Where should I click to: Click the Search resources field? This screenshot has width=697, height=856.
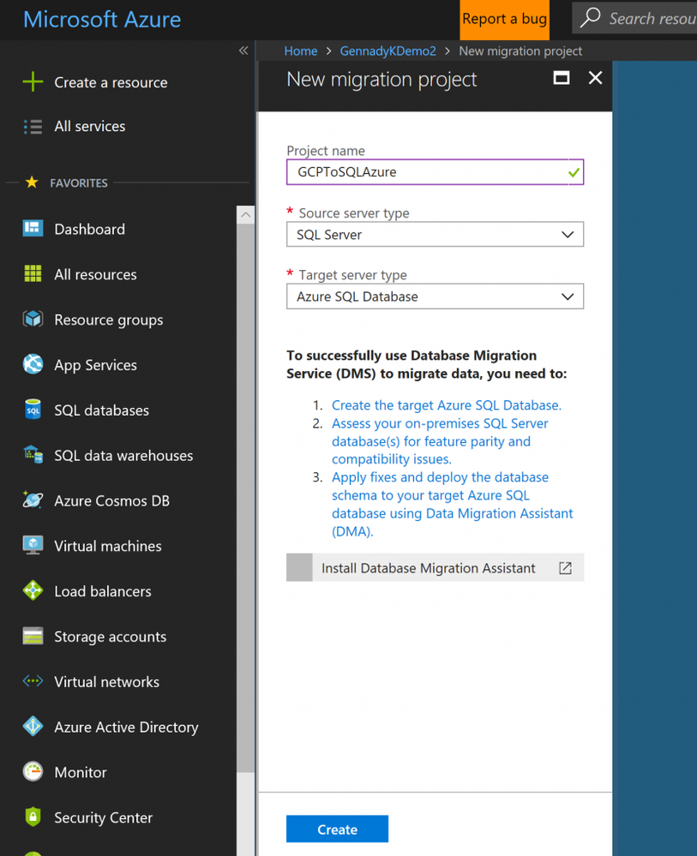pos(634,18)
